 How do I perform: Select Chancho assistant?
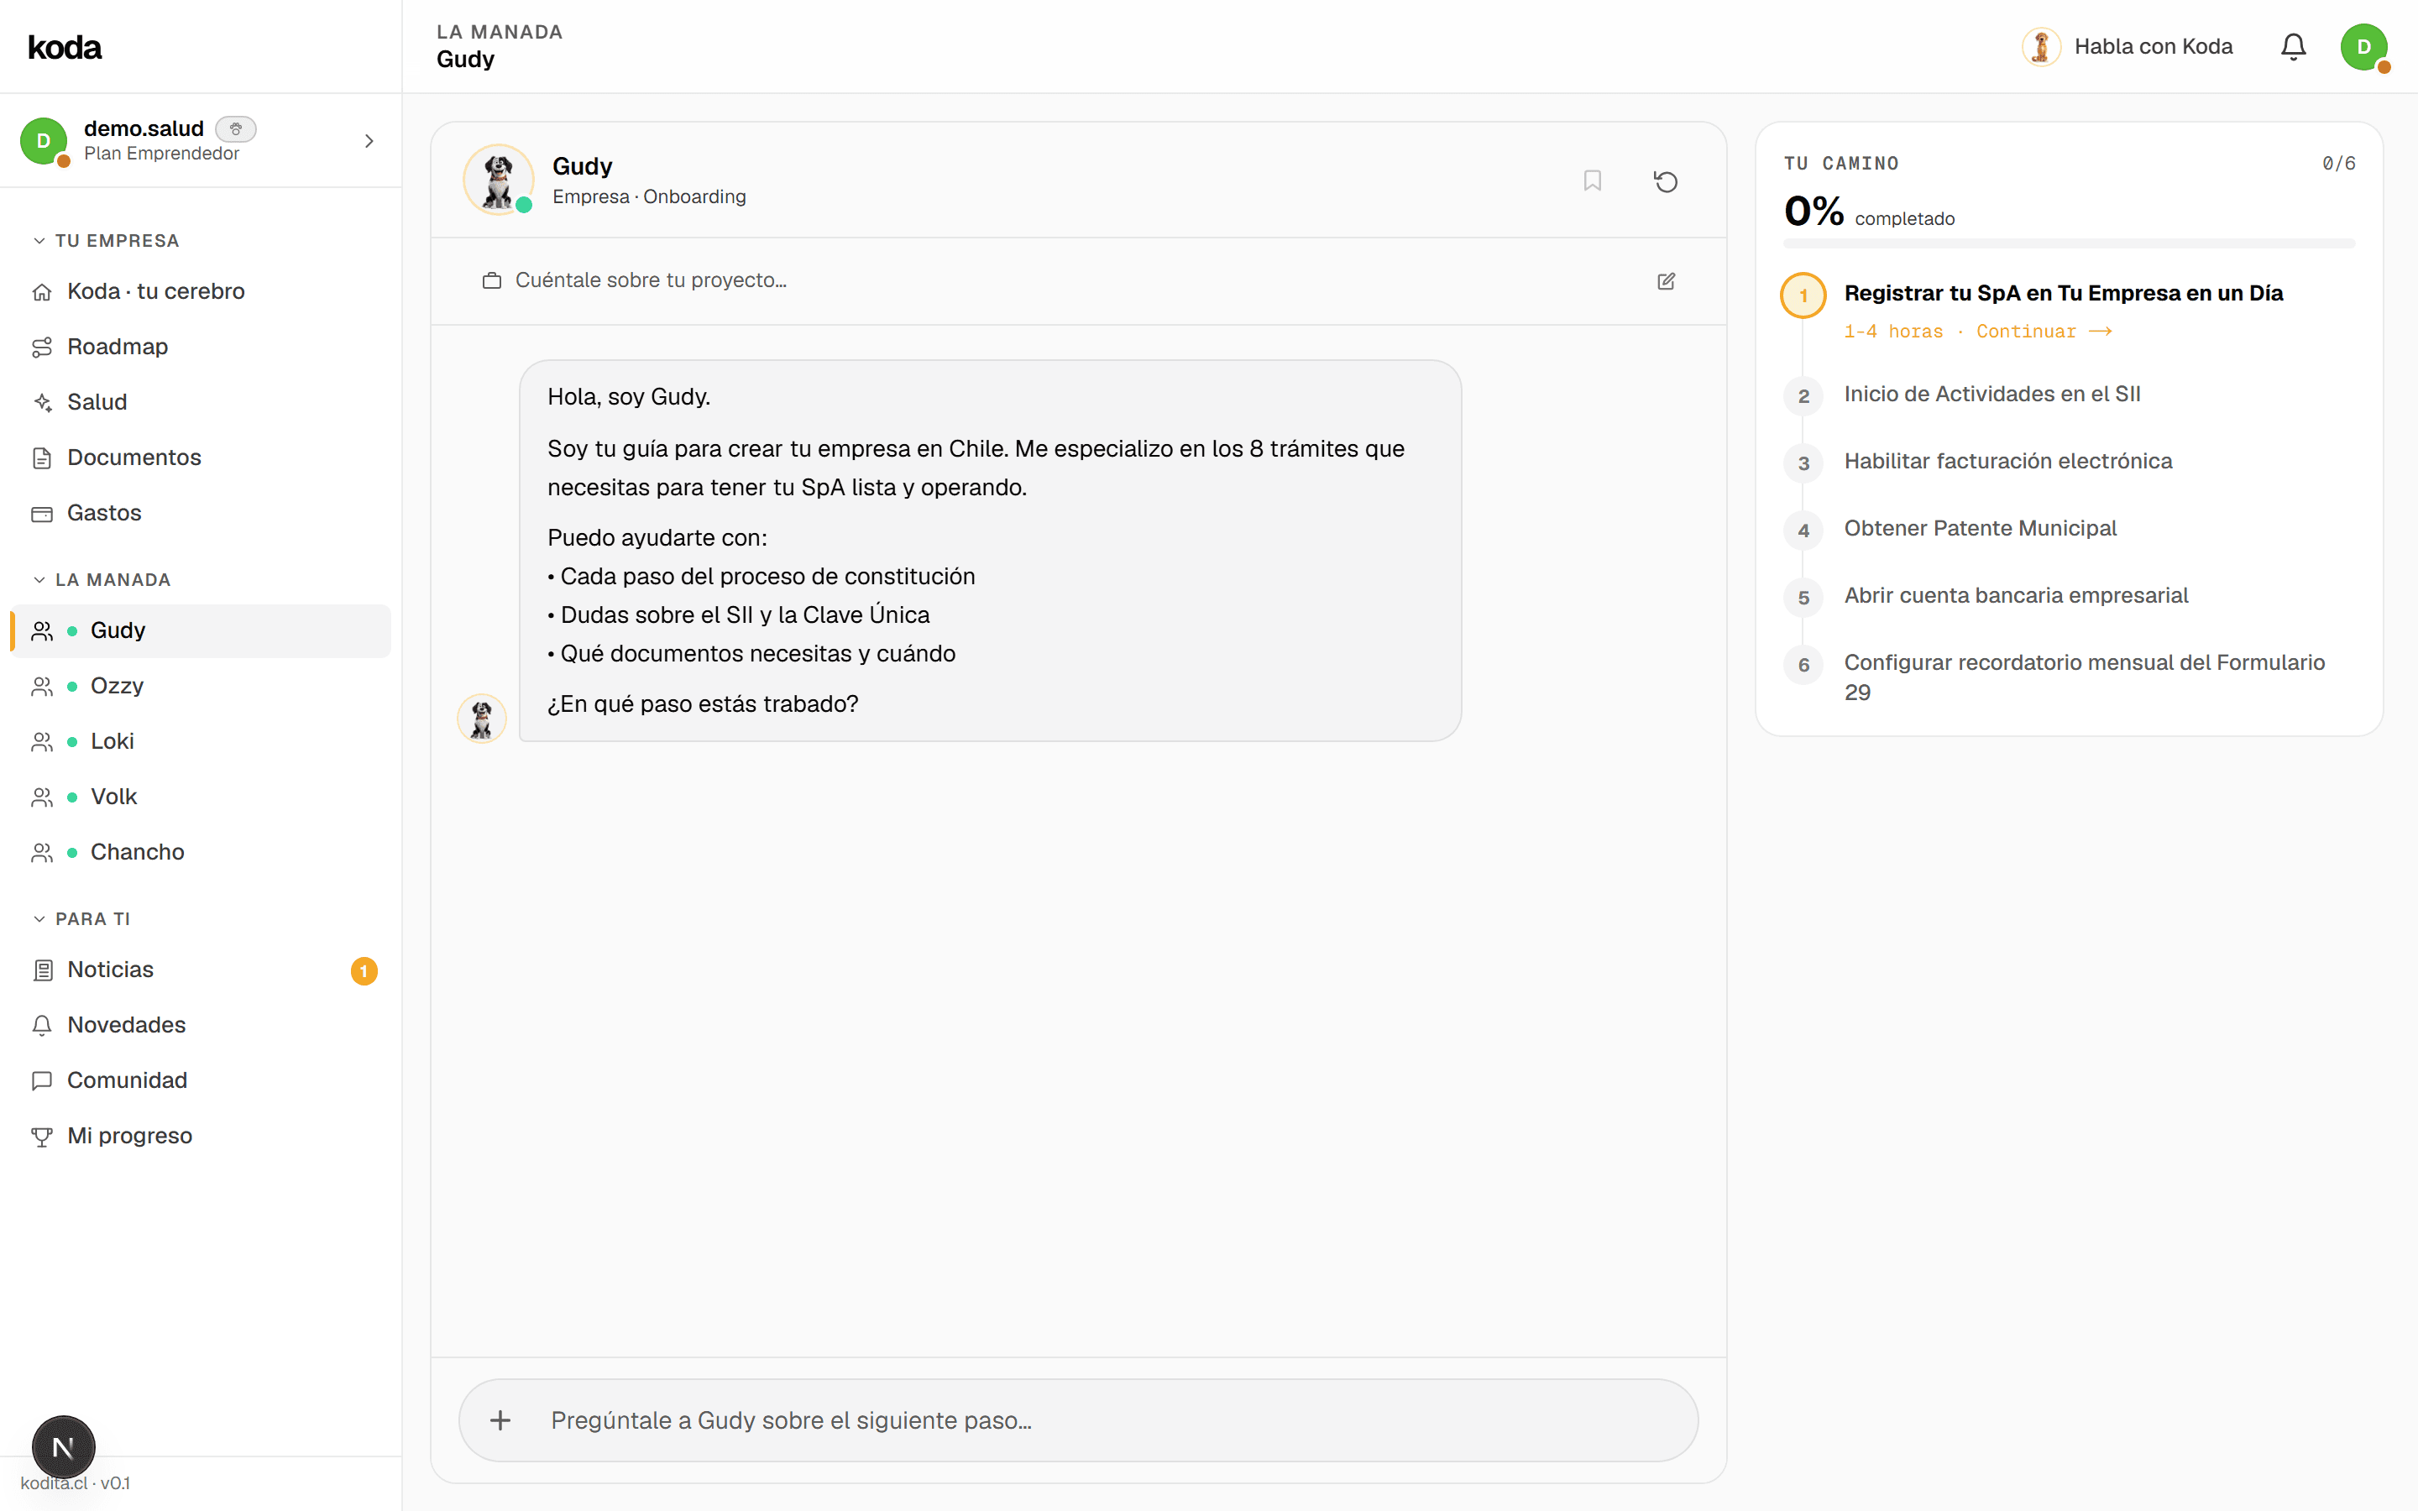coord(200,852)
